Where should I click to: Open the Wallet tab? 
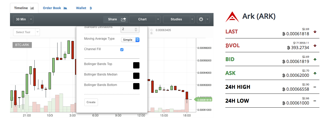[x=84, y=8]
